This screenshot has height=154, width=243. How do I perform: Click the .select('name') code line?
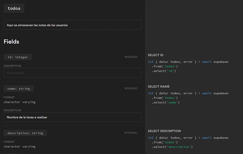[x=166, y=103]
